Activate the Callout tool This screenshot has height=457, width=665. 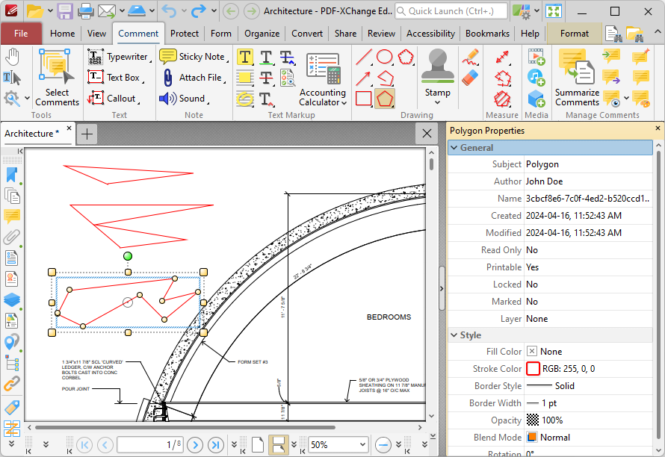[114, 99]
